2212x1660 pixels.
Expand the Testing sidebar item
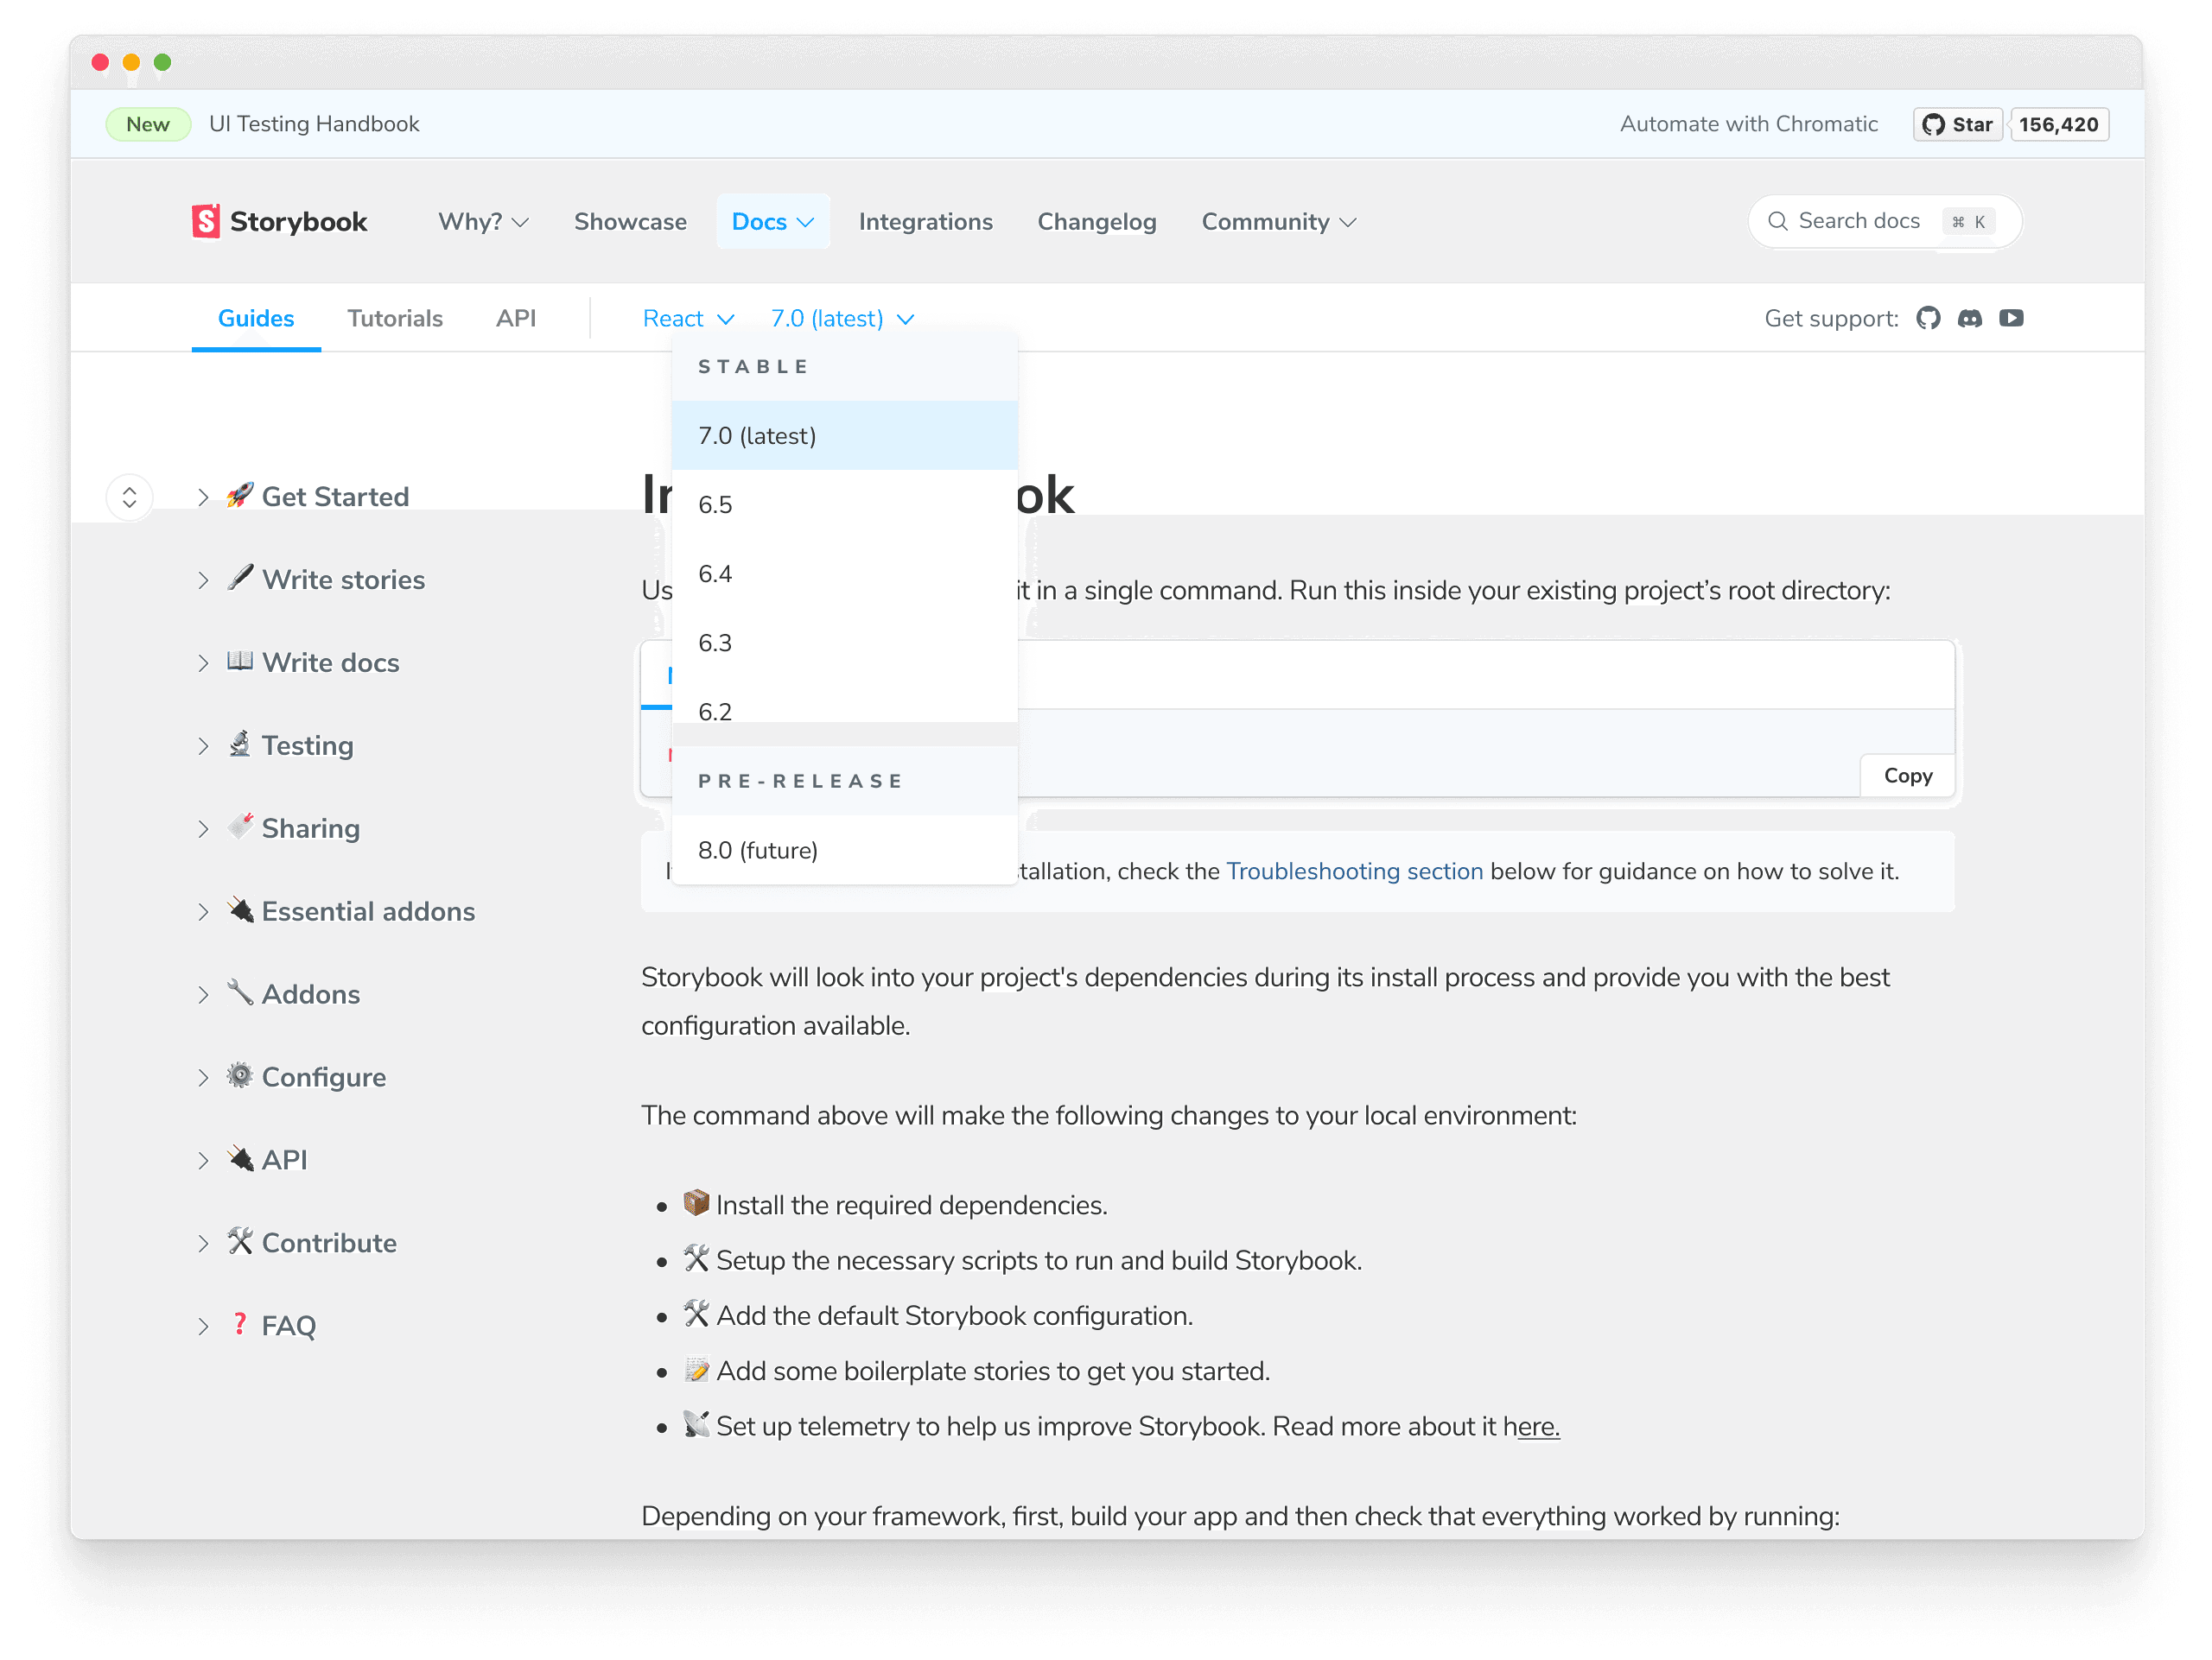pyautogui.click(x=202, y=746)
